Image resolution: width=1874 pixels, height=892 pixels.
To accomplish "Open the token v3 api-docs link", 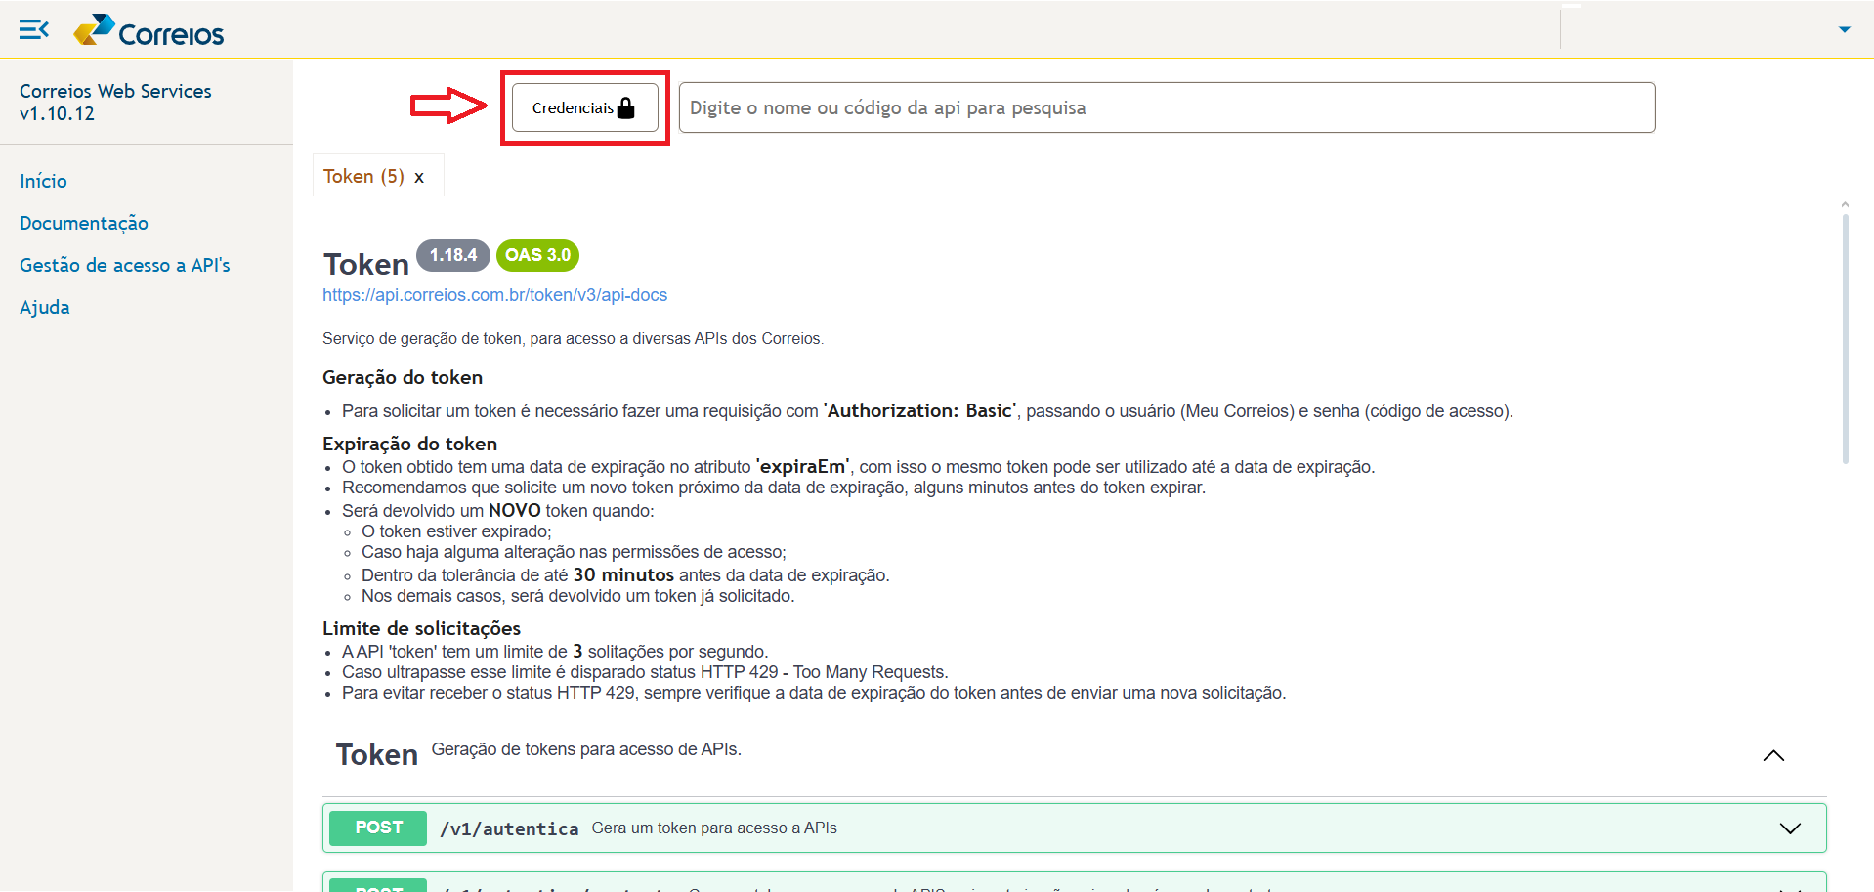I will (494, 295).
